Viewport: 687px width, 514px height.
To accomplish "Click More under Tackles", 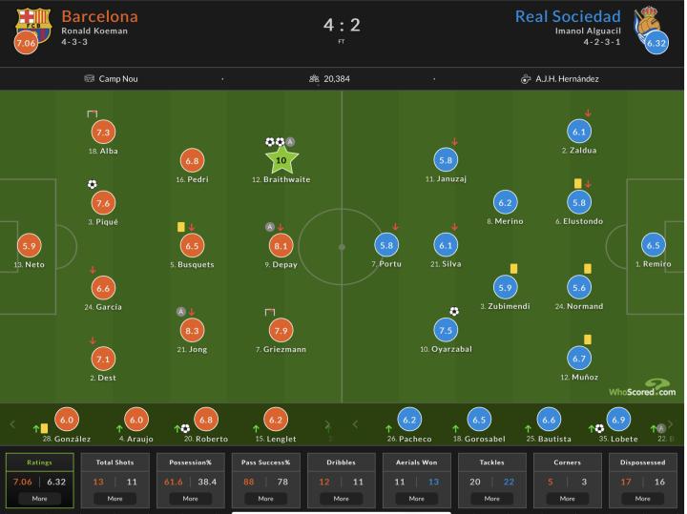I will (x=491, y=498).
